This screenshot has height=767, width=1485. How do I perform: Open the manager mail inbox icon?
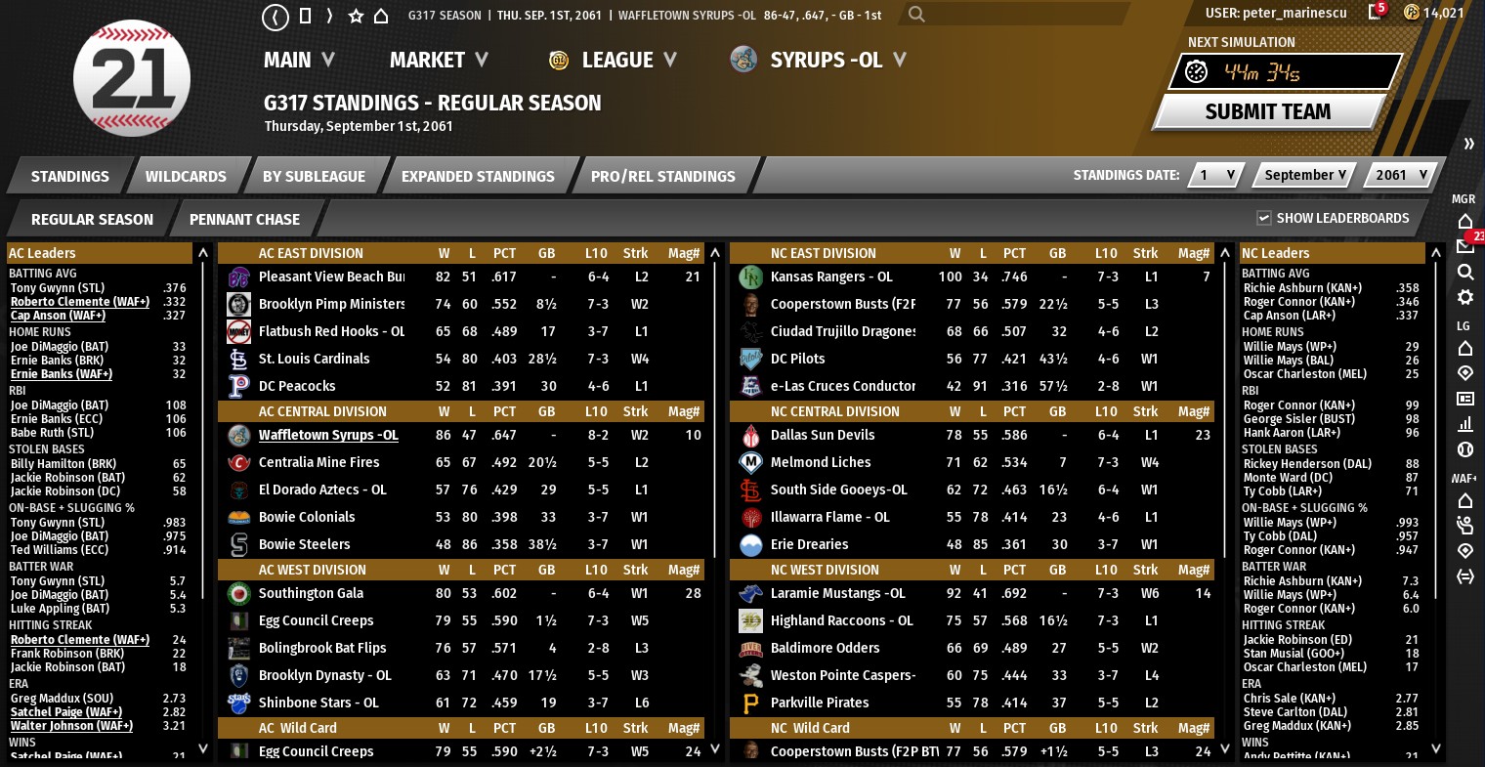(x=1464, y=245)
